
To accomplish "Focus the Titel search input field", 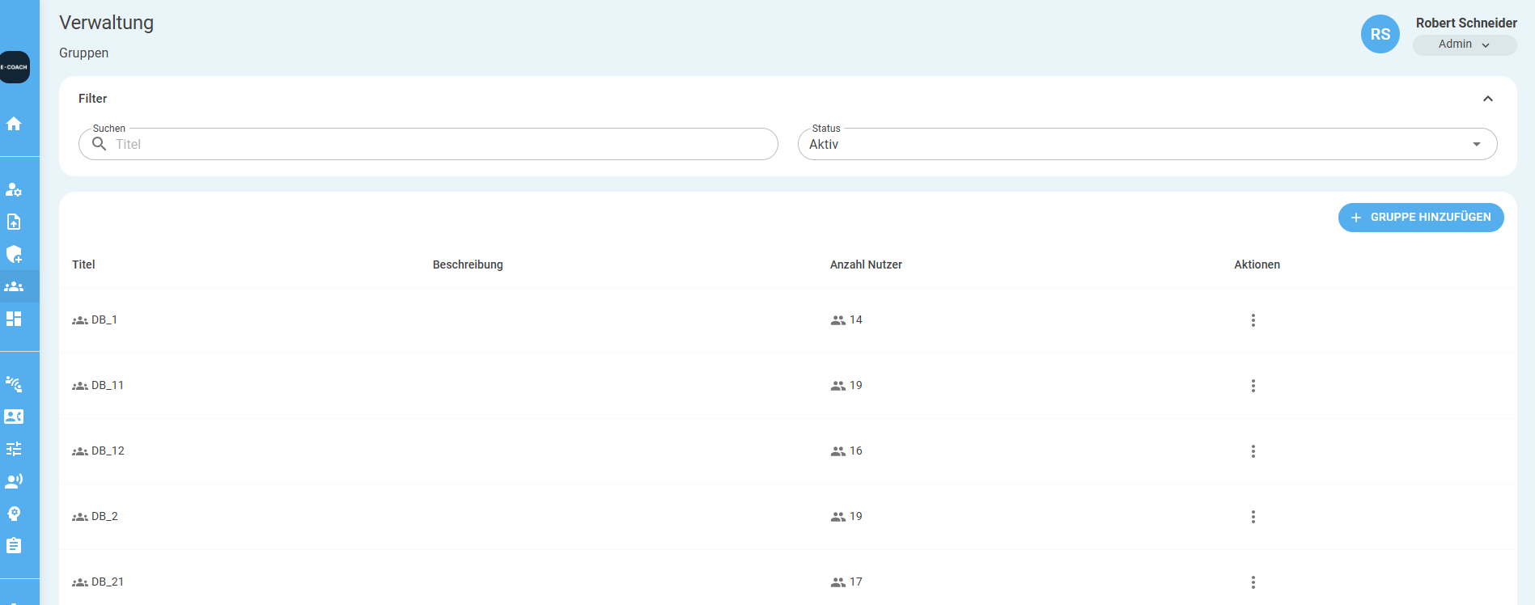I will pyautogui.click(x=428, y=144).
